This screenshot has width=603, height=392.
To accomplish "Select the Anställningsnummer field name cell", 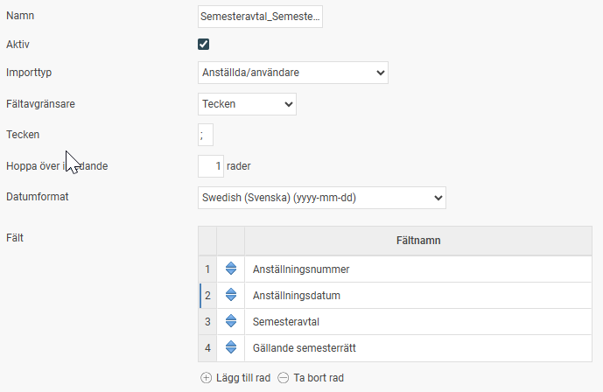I will (418, 269).
